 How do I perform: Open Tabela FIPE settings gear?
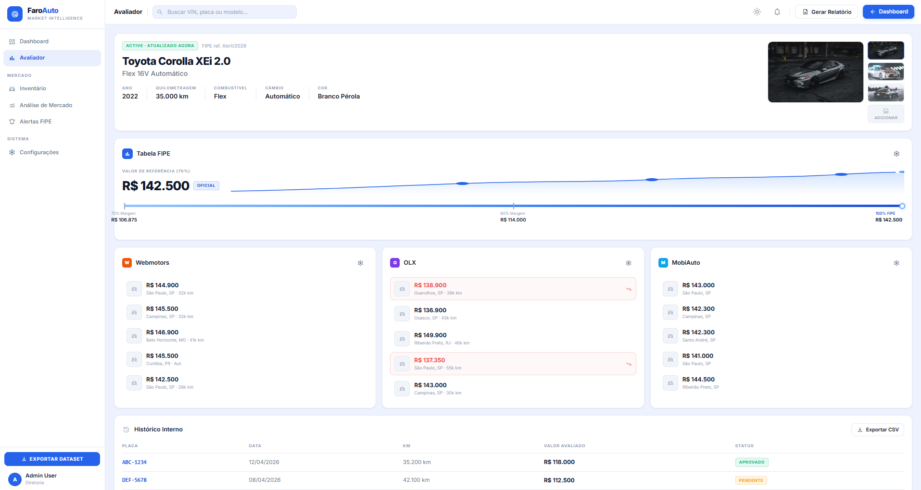tap(896, 154)
